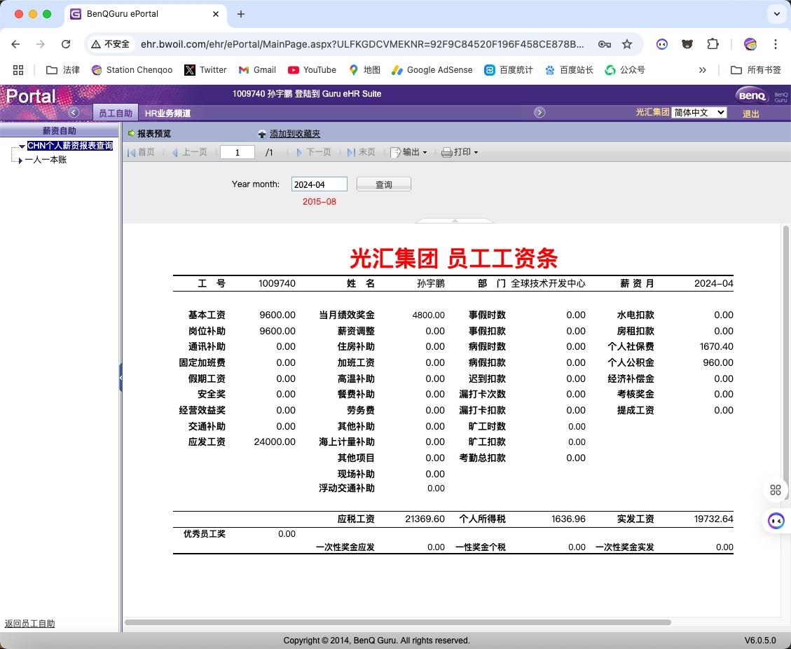Click the BenQ Guru logo

pyautogui.click(x=761, y=95)
